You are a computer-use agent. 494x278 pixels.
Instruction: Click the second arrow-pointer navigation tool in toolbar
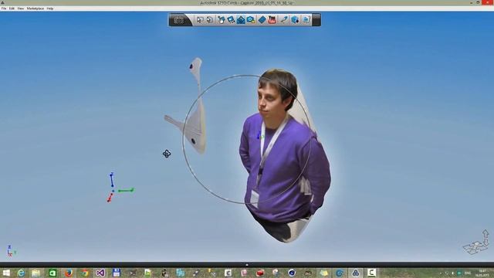point(209,20)
